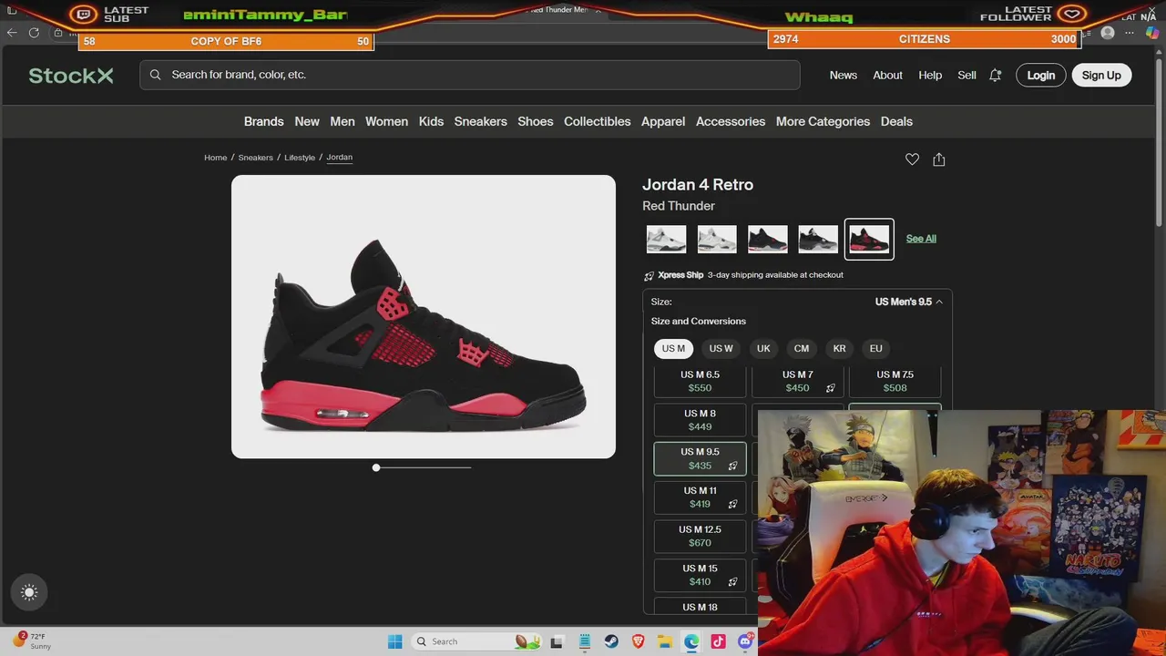Open Brave browser from taskbar
The height and width of the screenshot is (656, 1166).
point(638,641)
